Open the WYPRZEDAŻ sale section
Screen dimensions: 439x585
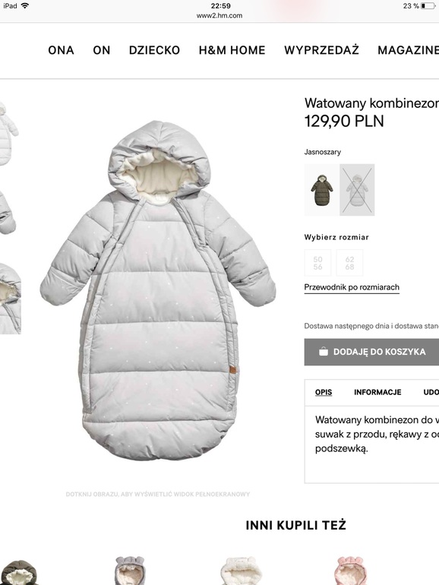point(321,50)
